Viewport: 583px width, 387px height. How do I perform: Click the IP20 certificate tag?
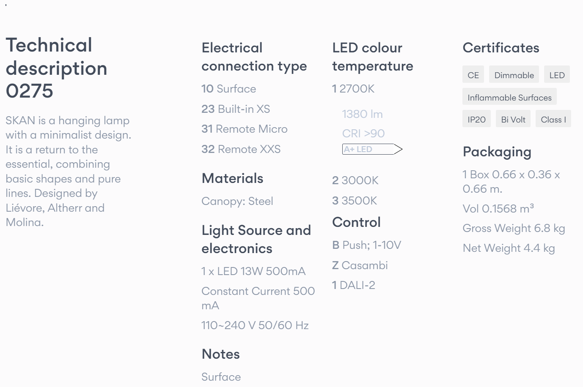coord(476,120)
